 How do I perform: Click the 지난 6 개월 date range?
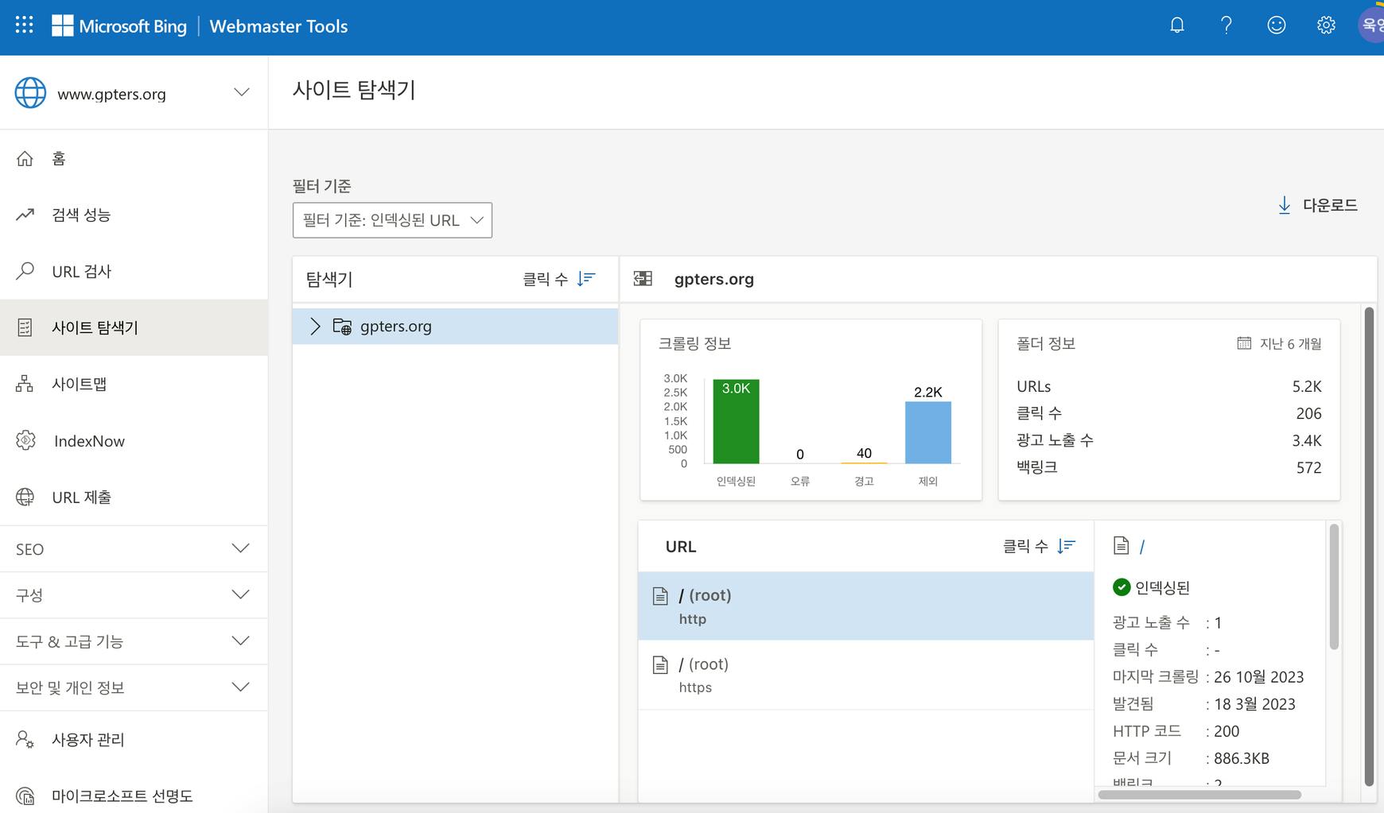(1279, 343)
